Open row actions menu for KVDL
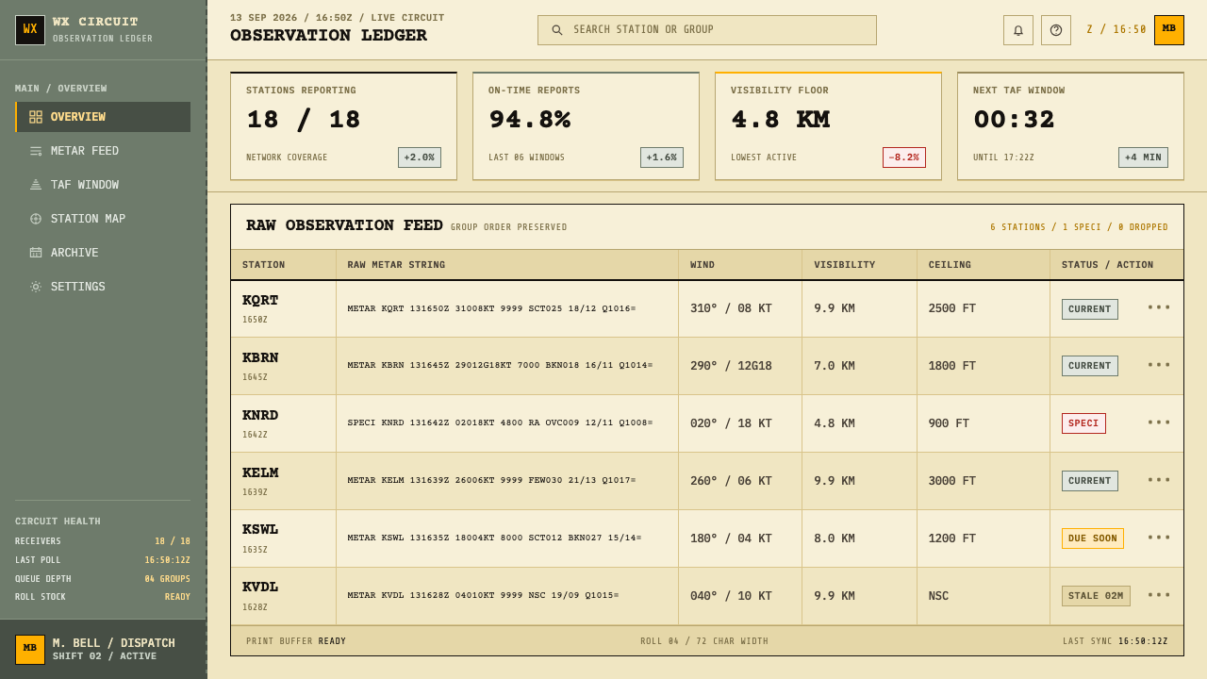 click(1159, 596)
